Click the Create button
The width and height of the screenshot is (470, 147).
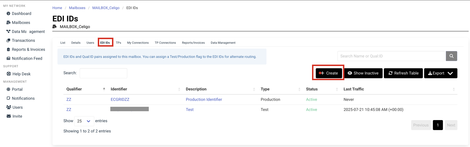coord(329,73)
